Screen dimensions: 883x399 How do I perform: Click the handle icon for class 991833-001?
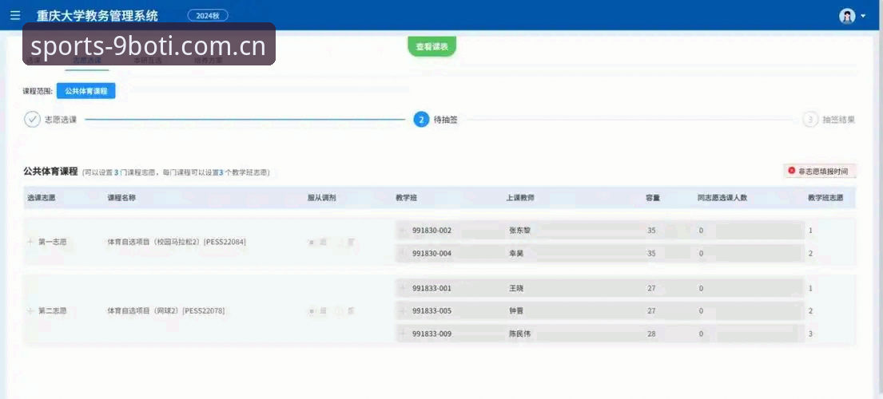coord(403,288)
